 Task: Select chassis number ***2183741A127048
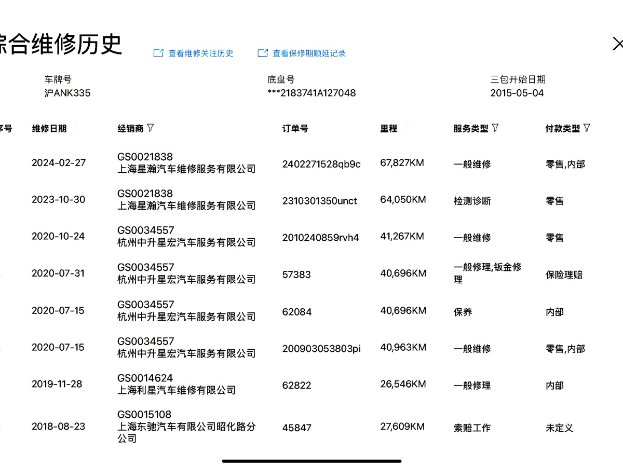click(311, 93)
